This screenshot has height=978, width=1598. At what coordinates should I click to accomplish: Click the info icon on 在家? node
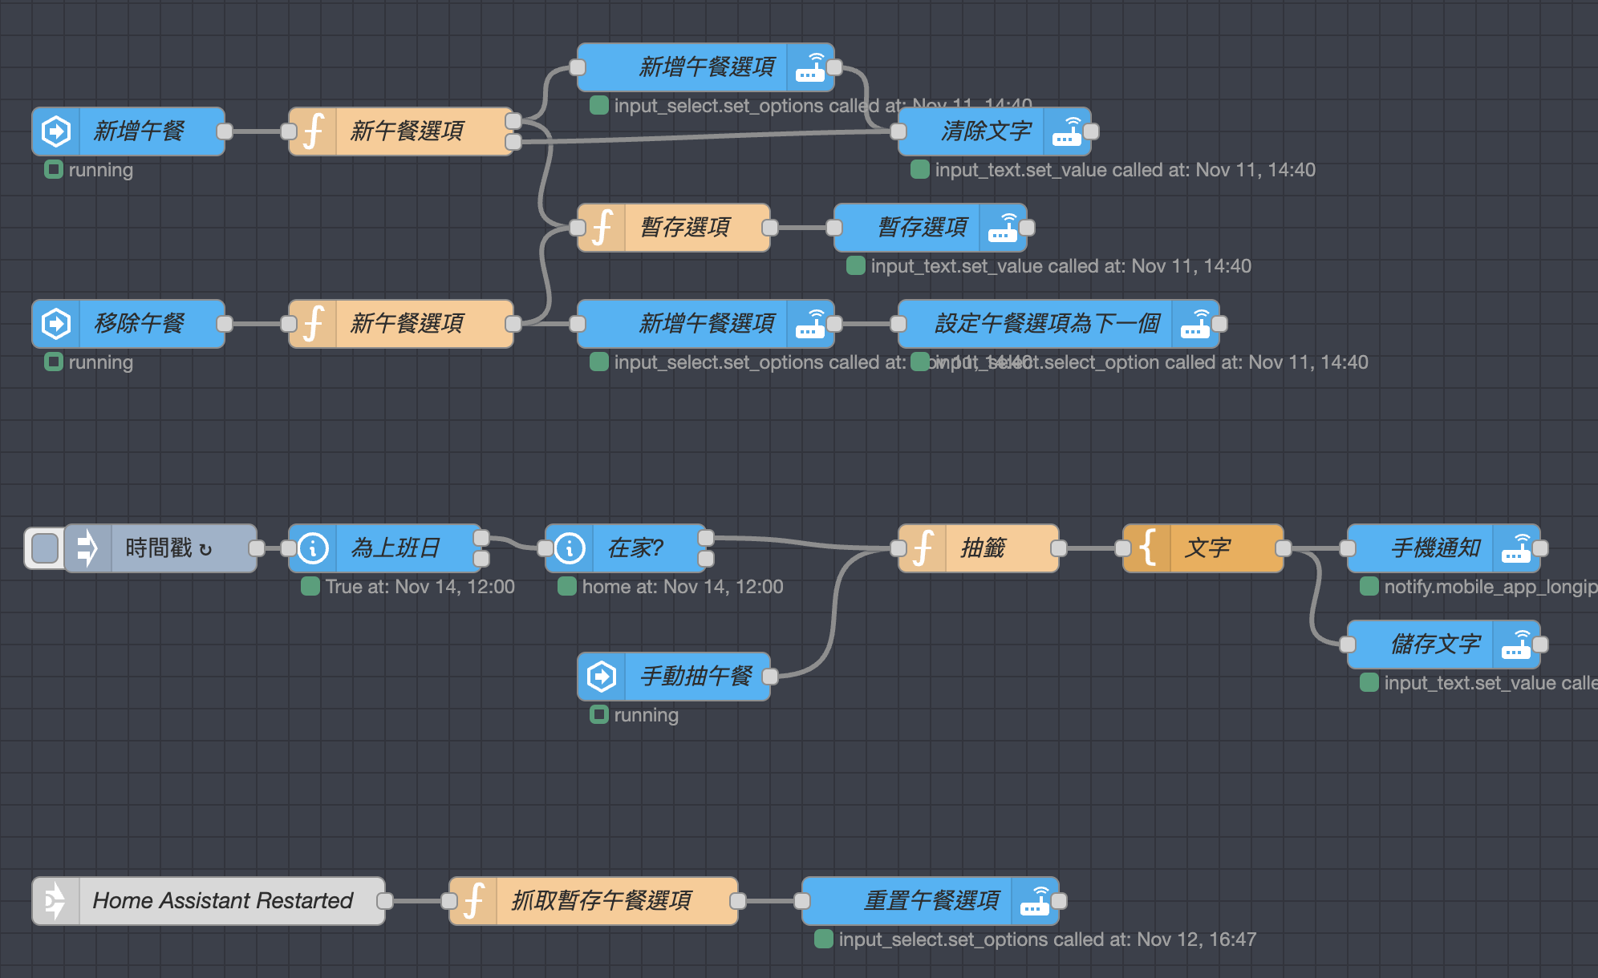point(570,548)
